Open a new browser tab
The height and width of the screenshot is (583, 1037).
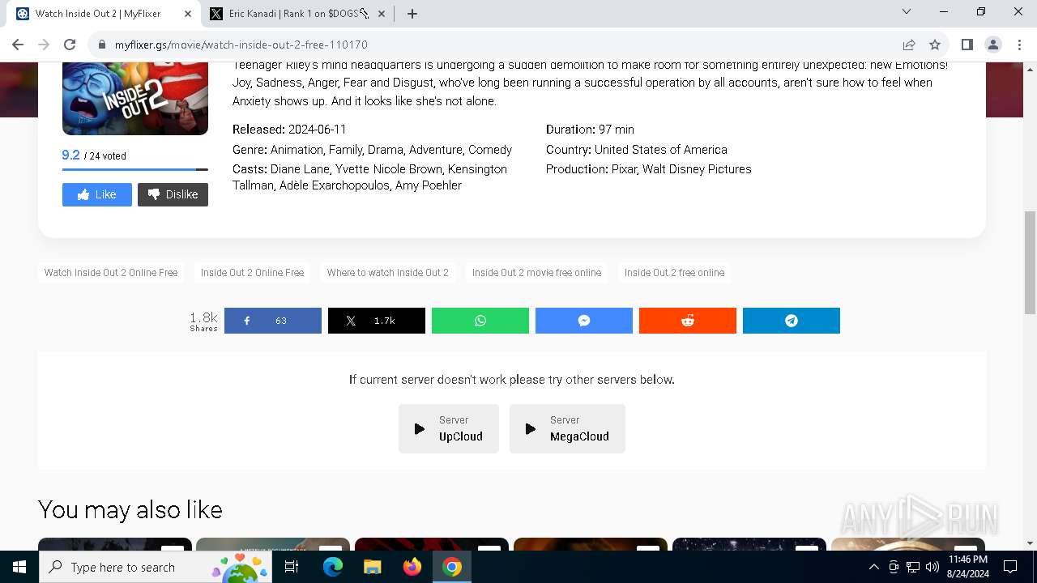tap(412, 14)
